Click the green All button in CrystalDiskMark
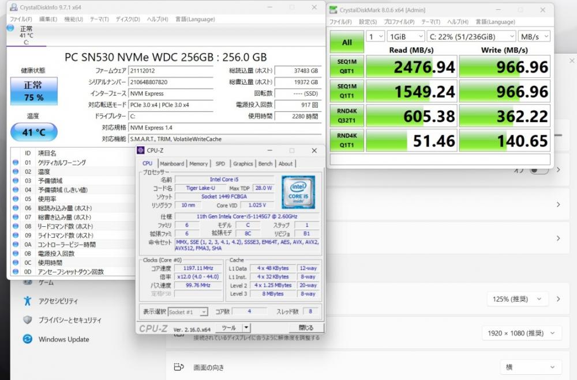Image resolution: width=577 pixels, height=380 pixels. point(347,42)
